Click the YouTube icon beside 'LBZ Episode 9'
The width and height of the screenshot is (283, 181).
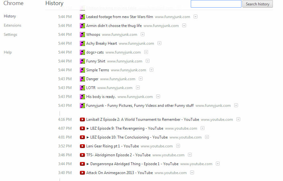click(82, 128)
